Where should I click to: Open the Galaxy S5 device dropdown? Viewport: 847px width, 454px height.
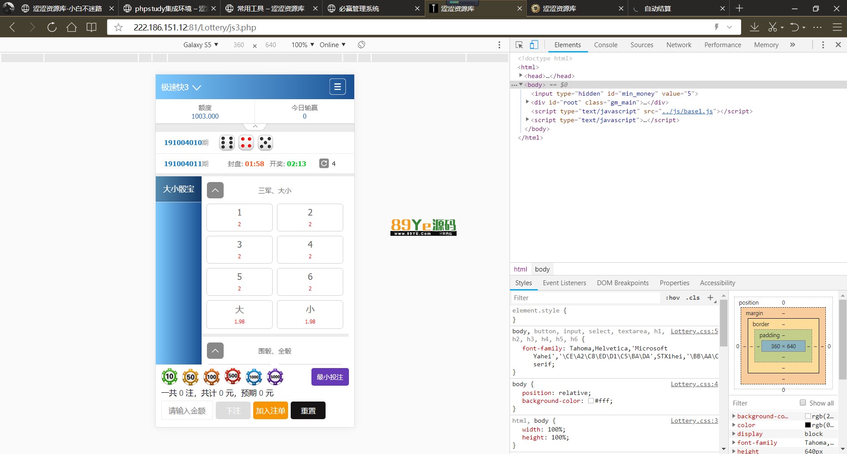(x=201, y=45)
